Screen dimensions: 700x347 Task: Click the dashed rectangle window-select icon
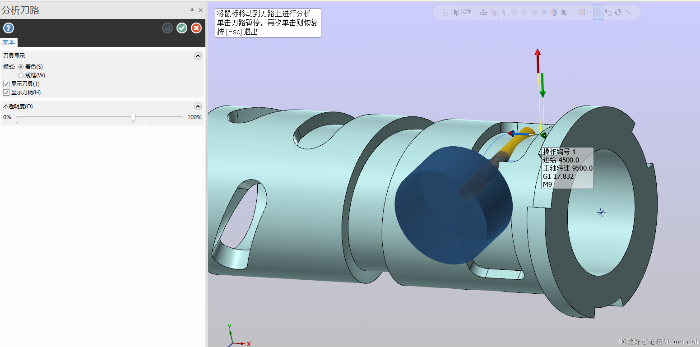pyautogui.click(x=582, y=12)
